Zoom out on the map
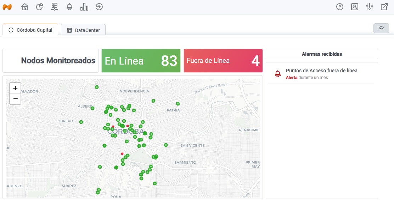The height and width of the screenshot is (200, 394). pos(15,99)
